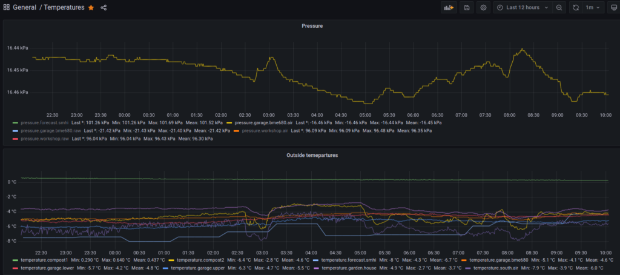Open dashboard settings gear
Screen dimensions: 620x275
[x=483, y=7]
